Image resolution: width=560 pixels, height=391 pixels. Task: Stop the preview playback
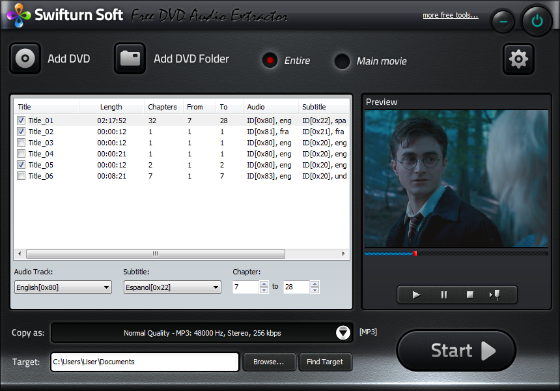[x=470, y=295]
